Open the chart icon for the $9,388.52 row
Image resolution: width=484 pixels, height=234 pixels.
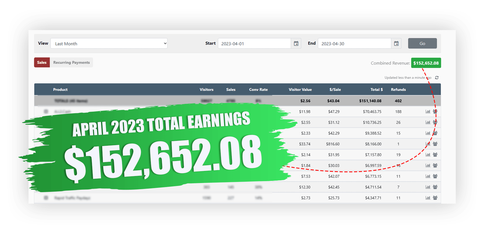(428, 133)
